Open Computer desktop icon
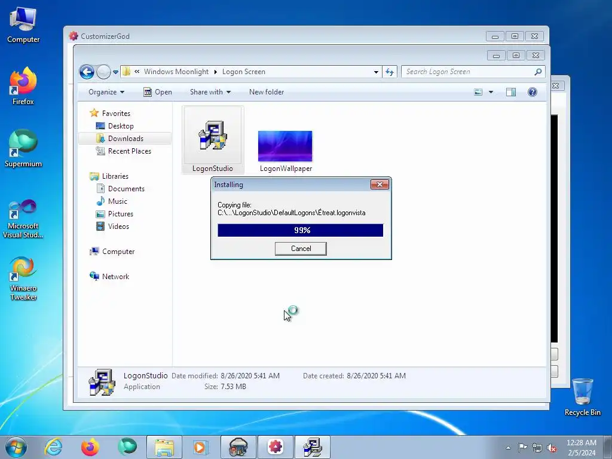The height and width of the screenshot is (459, 612). 23,25
